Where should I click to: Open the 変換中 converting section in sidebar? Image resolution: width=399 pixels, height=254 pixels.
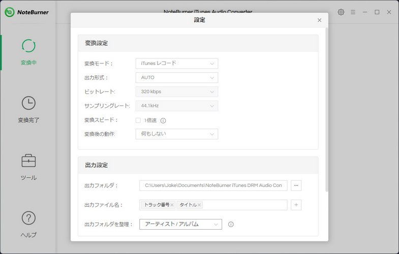[28, 52]
